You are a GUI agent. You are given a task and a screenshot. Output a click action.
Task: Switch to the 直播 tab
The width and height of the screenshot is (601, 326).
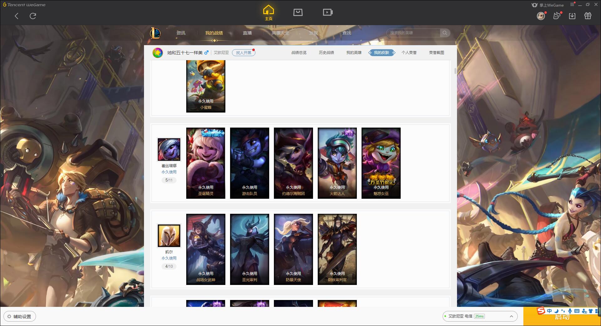[x=247, y=33]
